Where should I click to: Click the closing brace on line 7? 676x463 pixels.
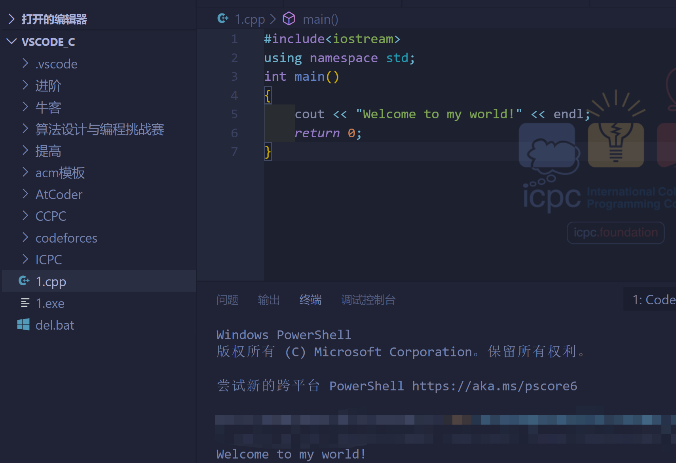click(268, 152)
